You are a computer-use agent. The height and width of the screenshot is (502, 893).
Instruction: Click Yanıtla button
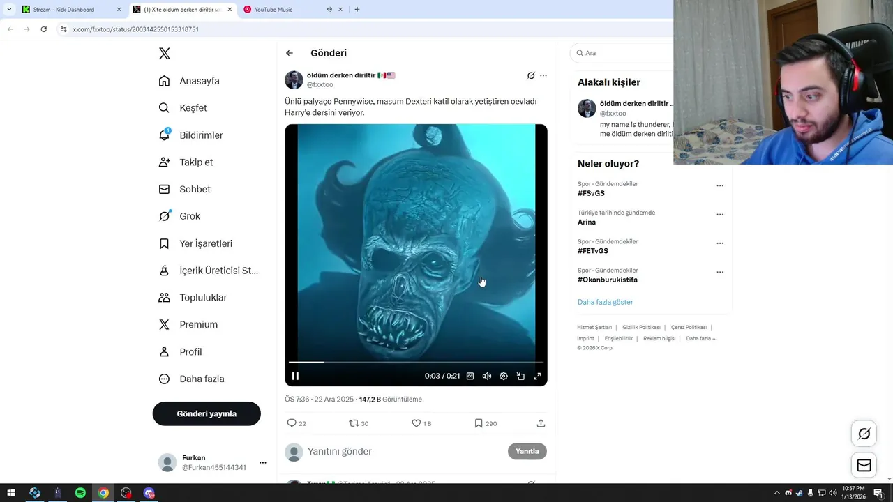coord(527,451)
